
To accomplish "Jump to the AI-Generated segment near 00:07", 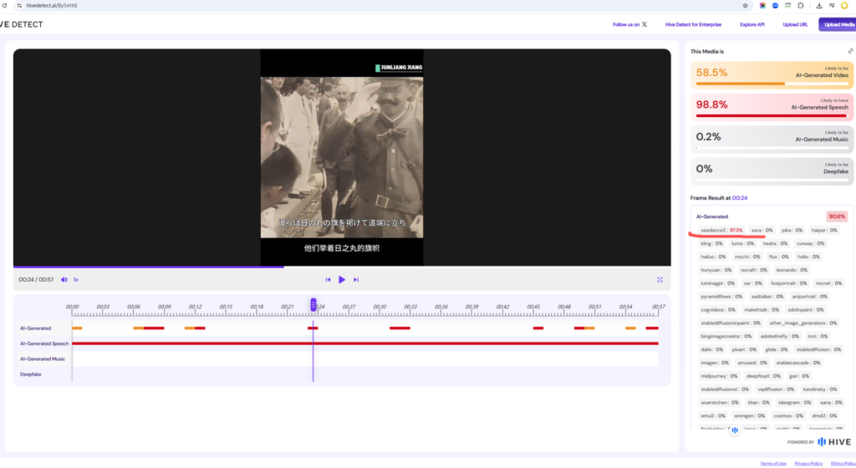I will 149,328.
